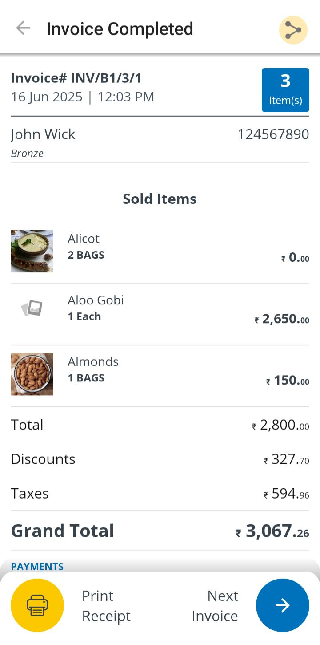Select the Alicot item name
Screen dimensions: 320x645
click(x=84, y=239)
